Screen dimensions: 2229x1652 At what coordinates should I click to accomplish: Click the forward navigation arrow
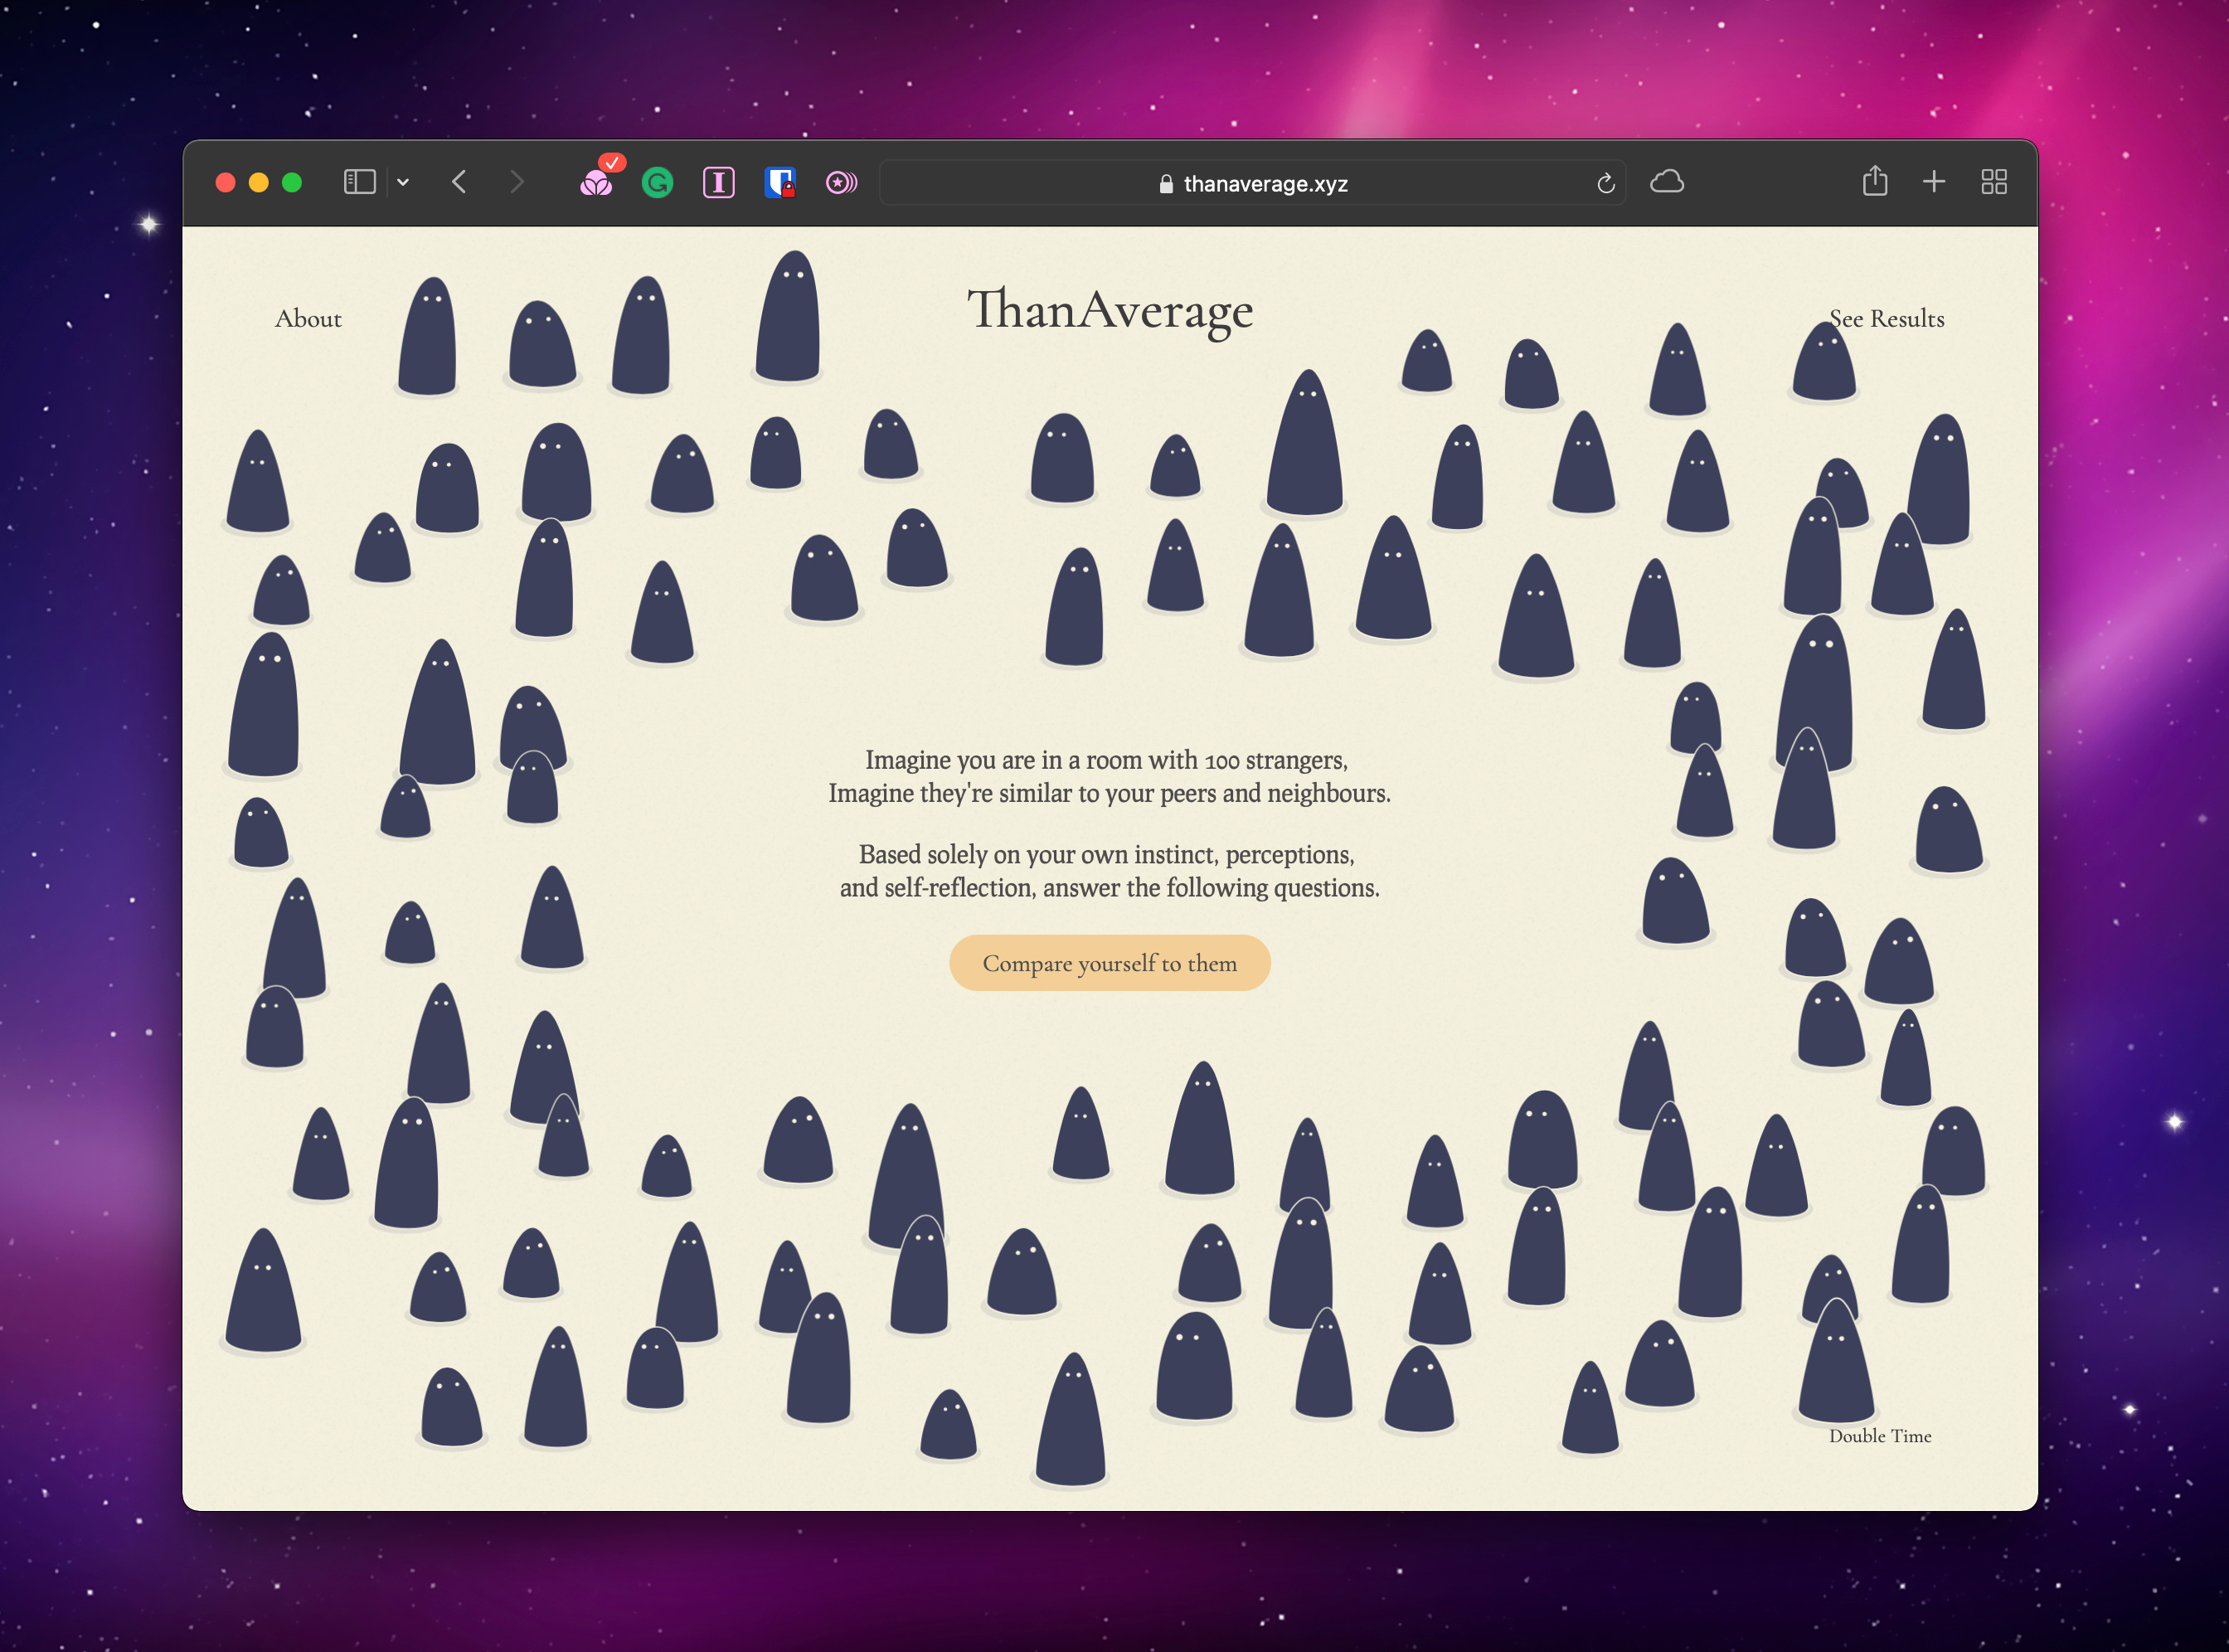(x=516, y=182)
